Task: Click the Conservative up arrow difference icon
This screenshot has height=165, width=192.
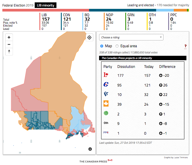Action: tap(161, 85)
